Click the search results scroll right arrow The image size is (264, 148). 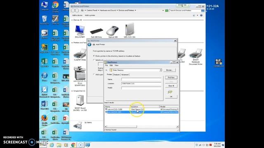(177, 127)
